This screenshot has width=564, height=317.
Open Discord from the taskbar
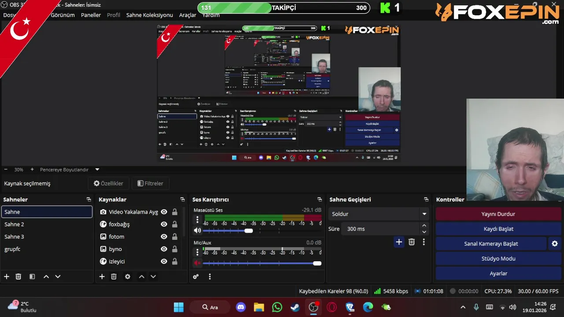coord(241,307)
